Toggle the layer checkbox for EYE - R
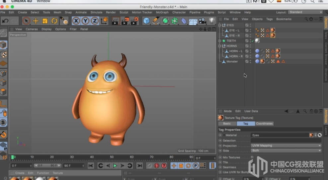The width and height of the screenshot is (328, 180). pyautogui.click(x=247, y=36)
